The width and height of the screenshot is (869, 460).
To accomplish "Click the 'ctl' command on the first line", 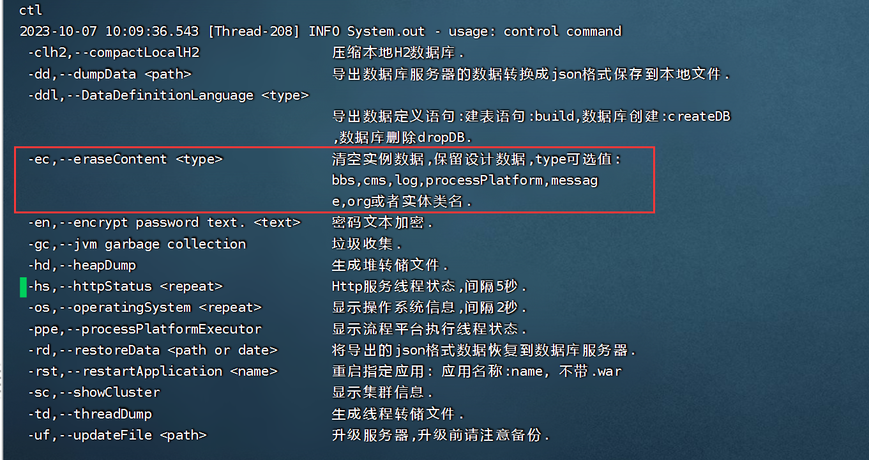I will (x=31, y=10).
